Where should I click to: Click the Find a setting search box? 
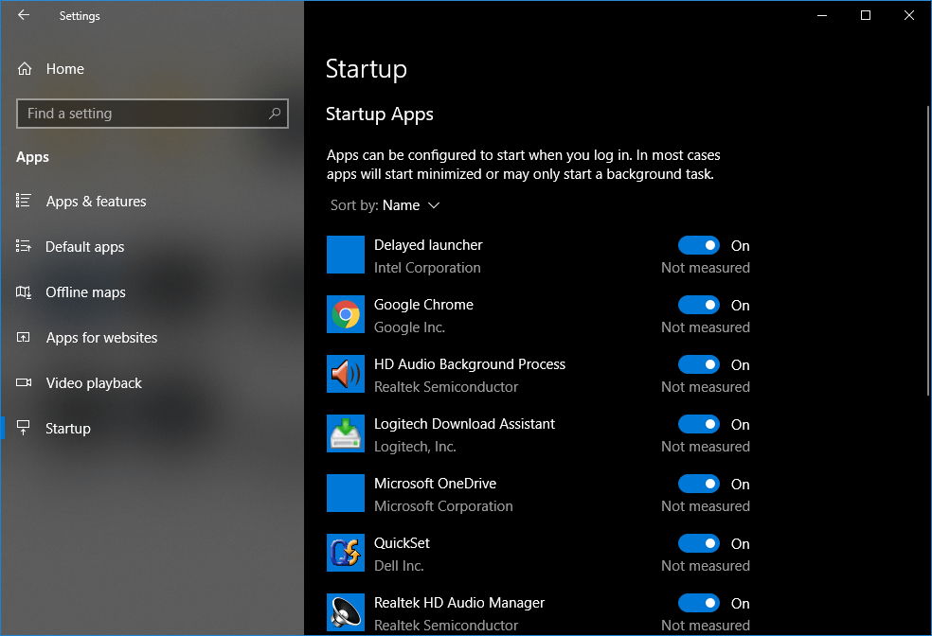coord(142,114)
